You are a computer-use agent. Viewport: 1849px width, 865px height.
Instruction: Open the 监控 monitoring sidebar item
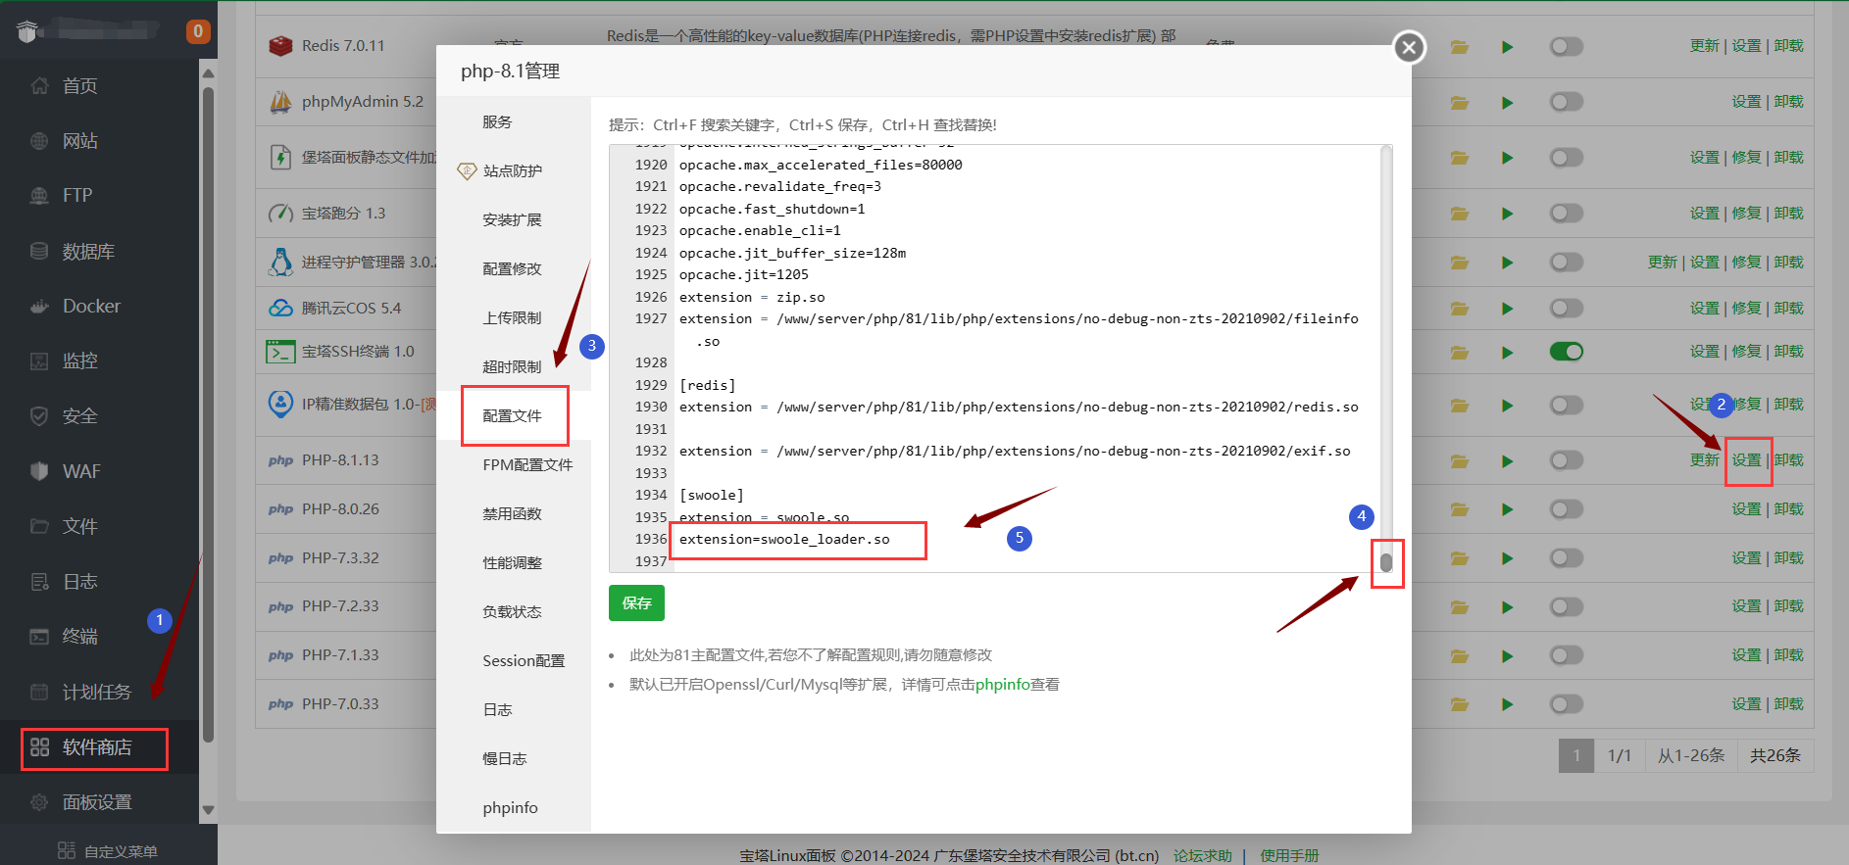pos(78,360)
